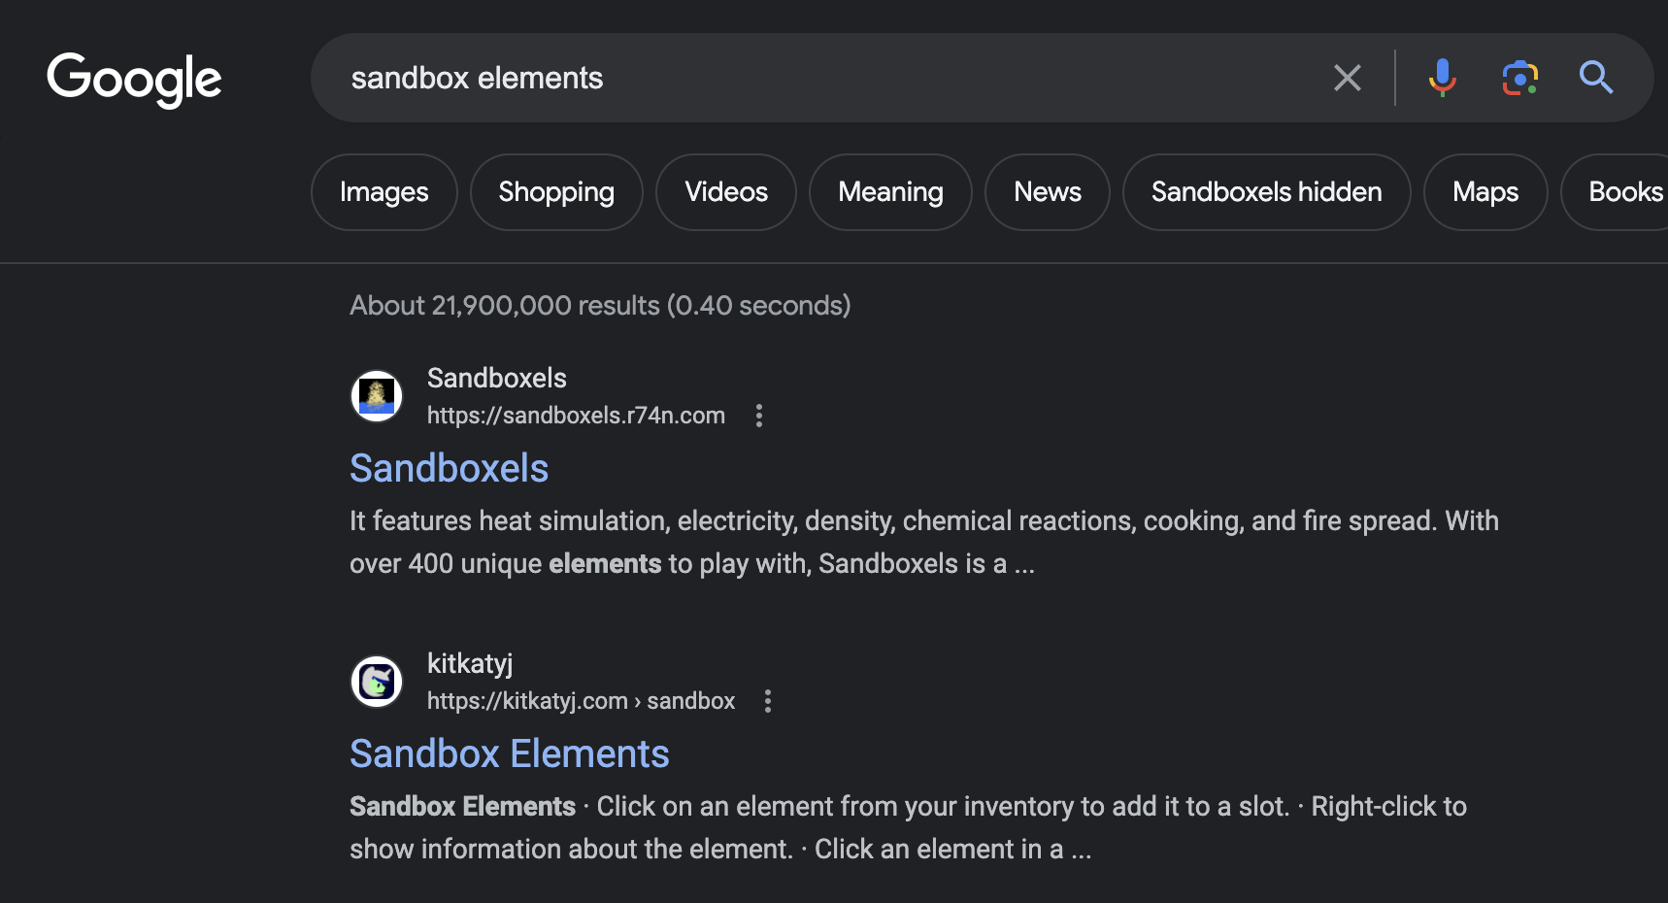Viewport: 1668px width, 903px height.
Task: Open Google Lens image search
Action: point(1519,78)
